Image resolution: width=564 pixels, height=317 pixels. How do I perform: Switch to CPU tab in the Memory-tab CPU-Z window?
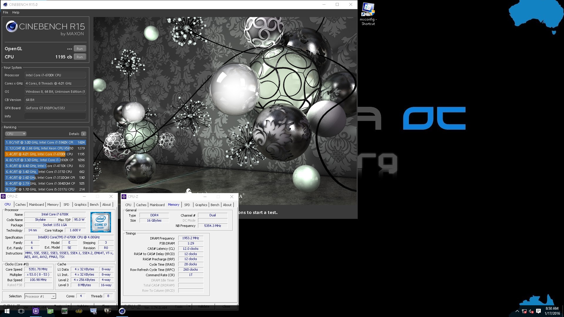(128, 205)
